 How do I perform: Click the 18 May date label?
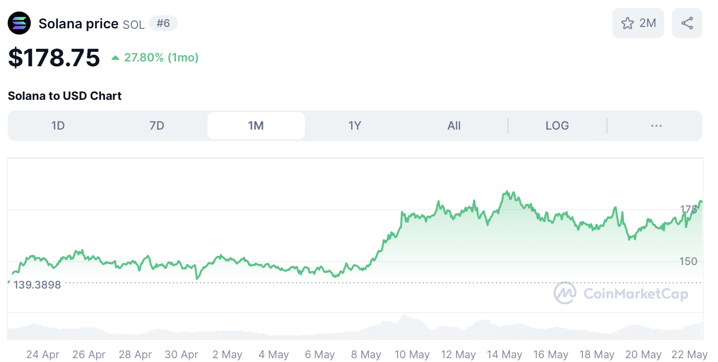(x=597, y=355)
